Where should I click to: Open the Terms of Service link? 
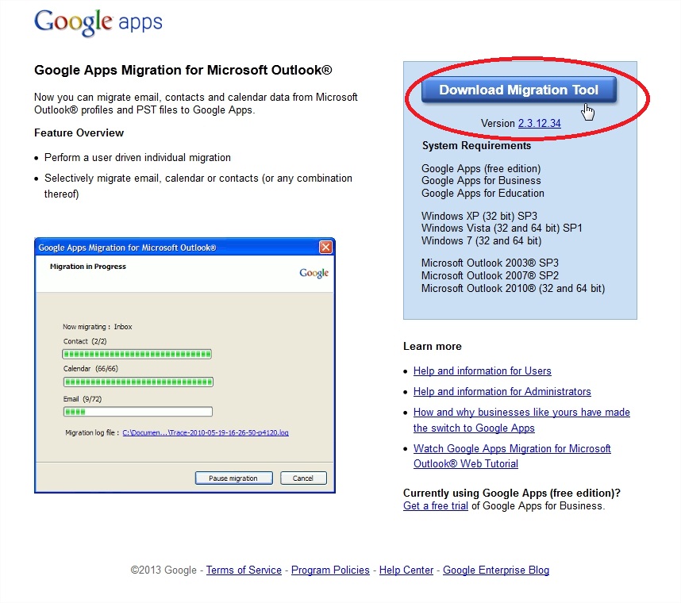[244, 570]
